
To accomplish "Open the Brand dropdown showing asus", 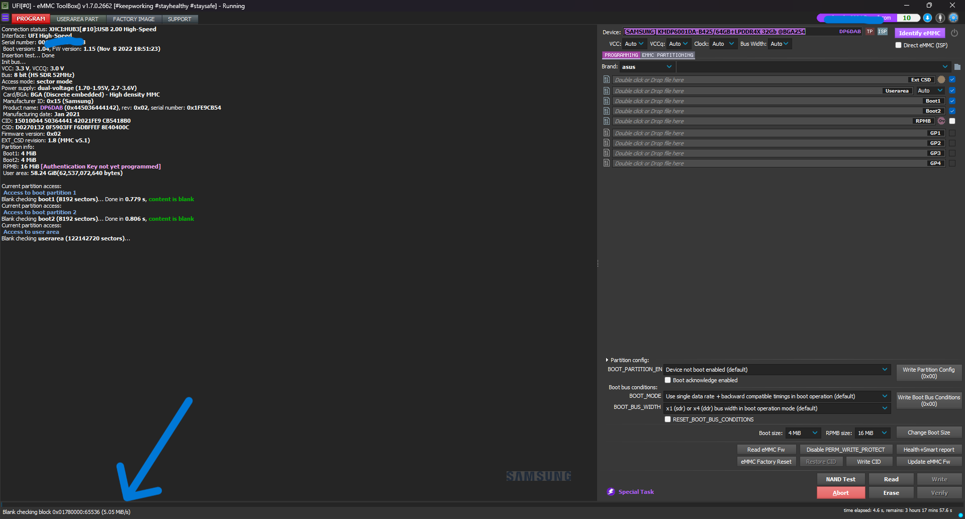I will click(x=647, y=67).
